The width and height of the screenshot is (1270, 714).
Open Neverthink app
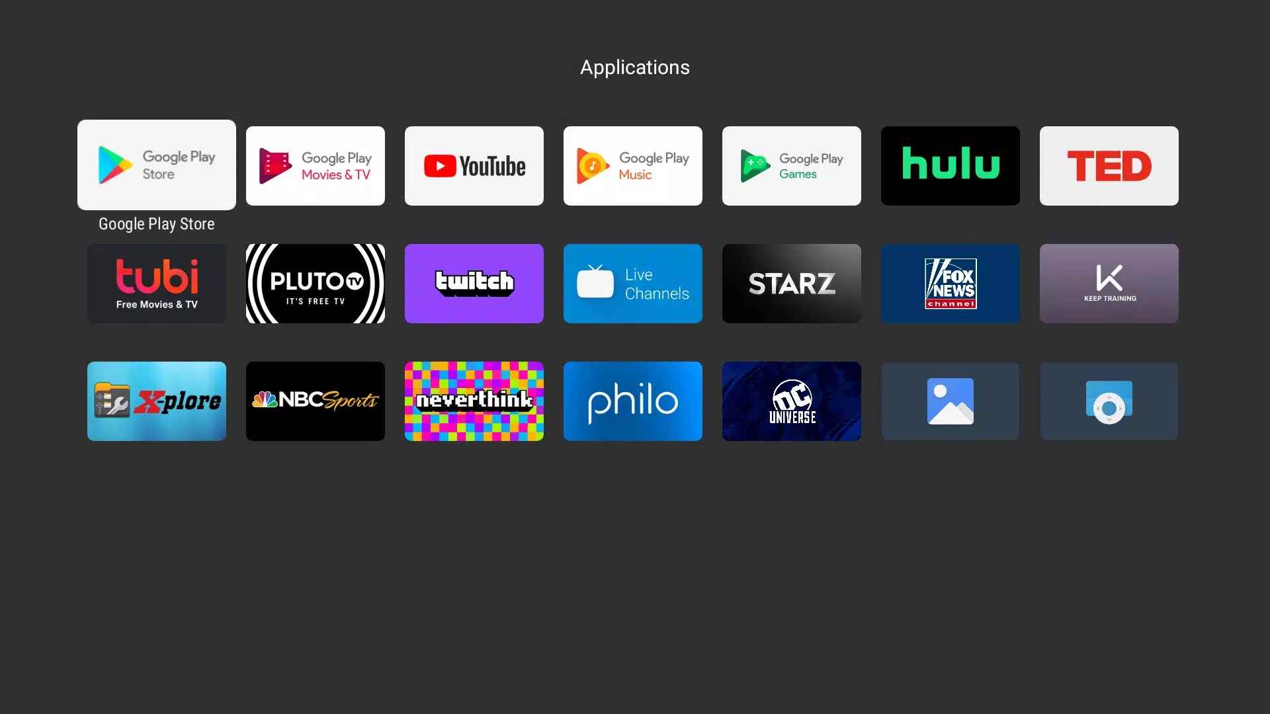click(x=474, y=401)
